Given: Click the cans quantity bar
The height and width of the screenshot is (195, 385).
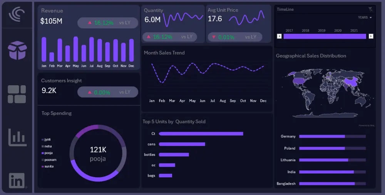Looking at the screenshot, I should click(182, 144).
